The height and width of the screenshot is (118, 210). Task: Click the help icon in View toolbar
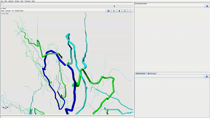pyautogui.click(x=108, y=11)
